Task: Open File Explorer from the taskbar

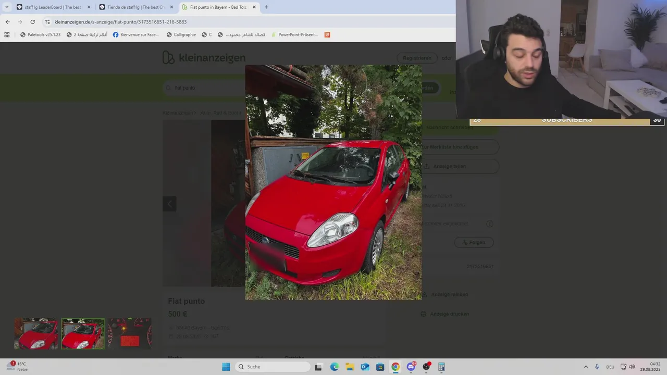Action: point(350,367)
